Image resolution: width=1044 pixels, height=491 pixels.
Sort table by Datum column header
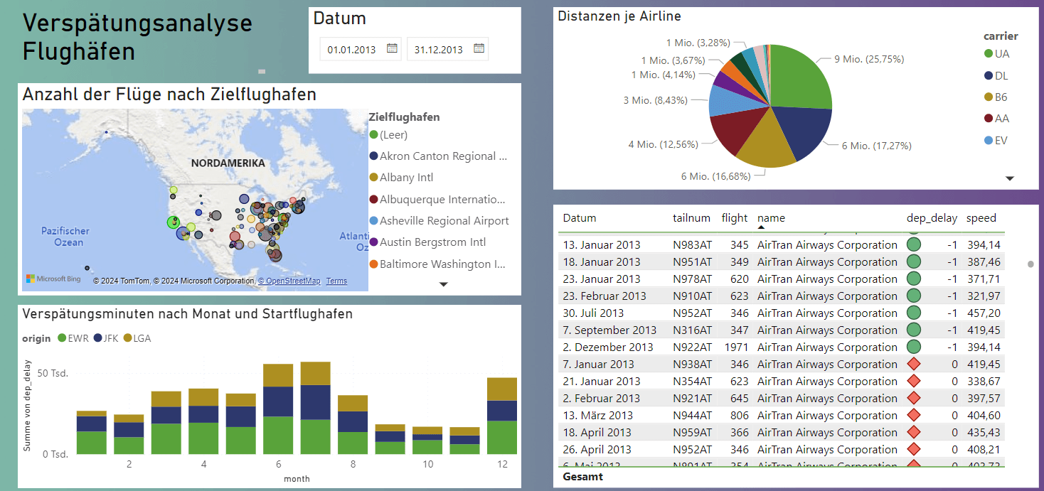[580, 218]
